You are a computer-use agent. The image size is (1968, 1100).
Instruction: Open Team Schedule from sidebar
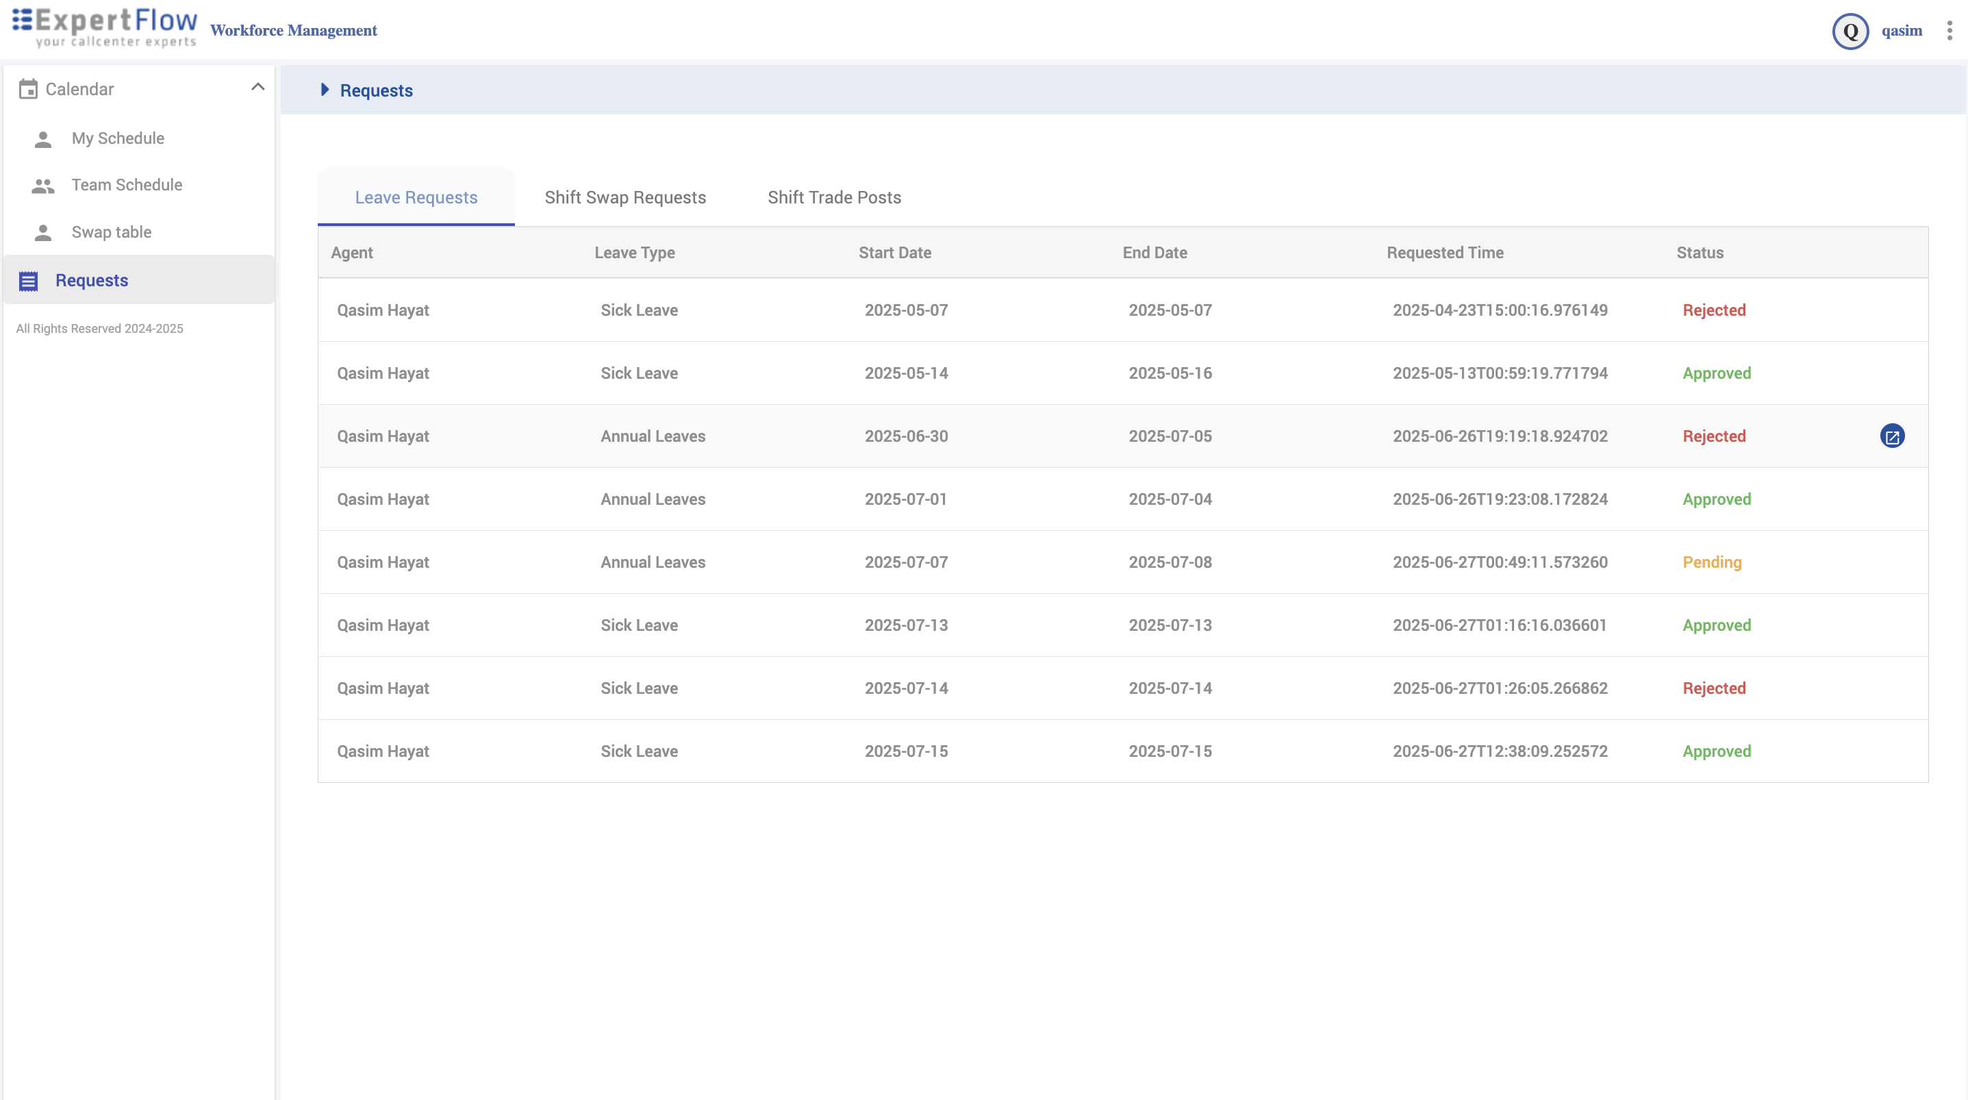(127, 185)
